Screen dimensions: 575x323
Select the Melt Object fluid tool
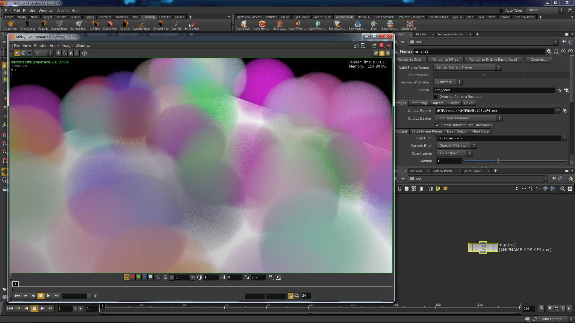tap(243, 25)
